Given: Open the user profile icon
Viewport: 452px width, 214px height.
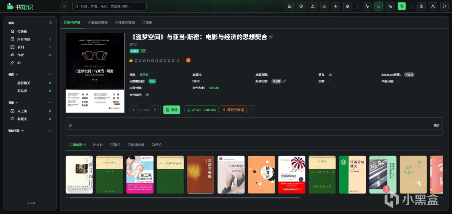Looking at the screenshot, I should click(x=433, y=6).
